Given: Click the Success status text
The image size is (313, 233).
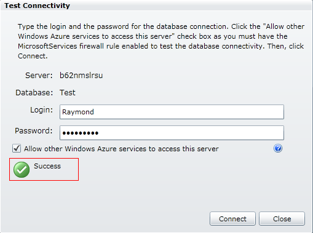Looking at the screenshot, I should coord(47,166).
